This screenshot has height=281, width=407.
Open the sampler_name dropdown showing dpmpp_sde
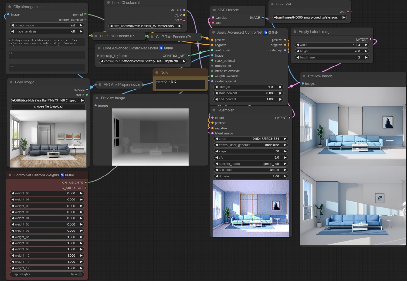click(250, 164)
